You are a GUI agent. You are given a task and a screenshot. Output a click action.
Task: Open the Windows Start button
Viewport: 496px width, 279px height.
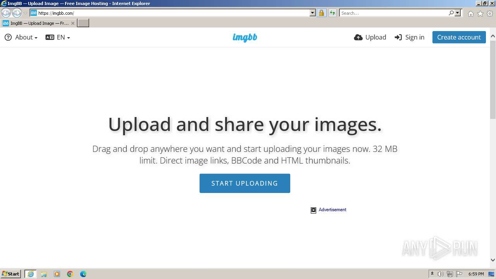(11, 274)
